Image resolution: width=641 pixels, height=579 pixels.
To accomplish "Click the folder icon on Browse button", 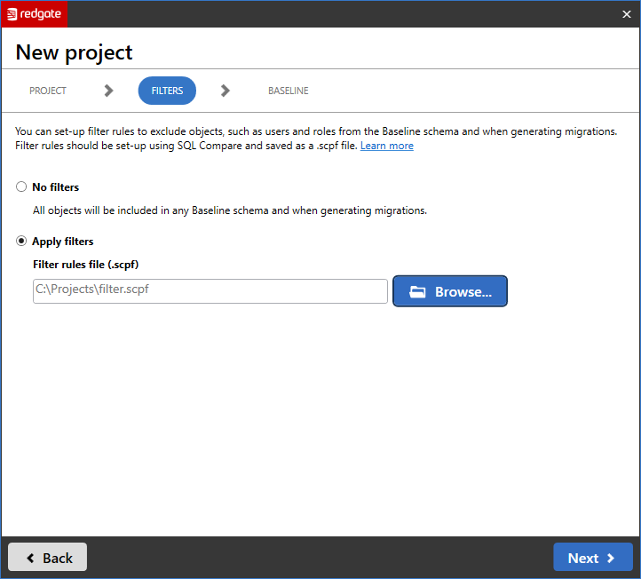I will (x=417, y=291).
